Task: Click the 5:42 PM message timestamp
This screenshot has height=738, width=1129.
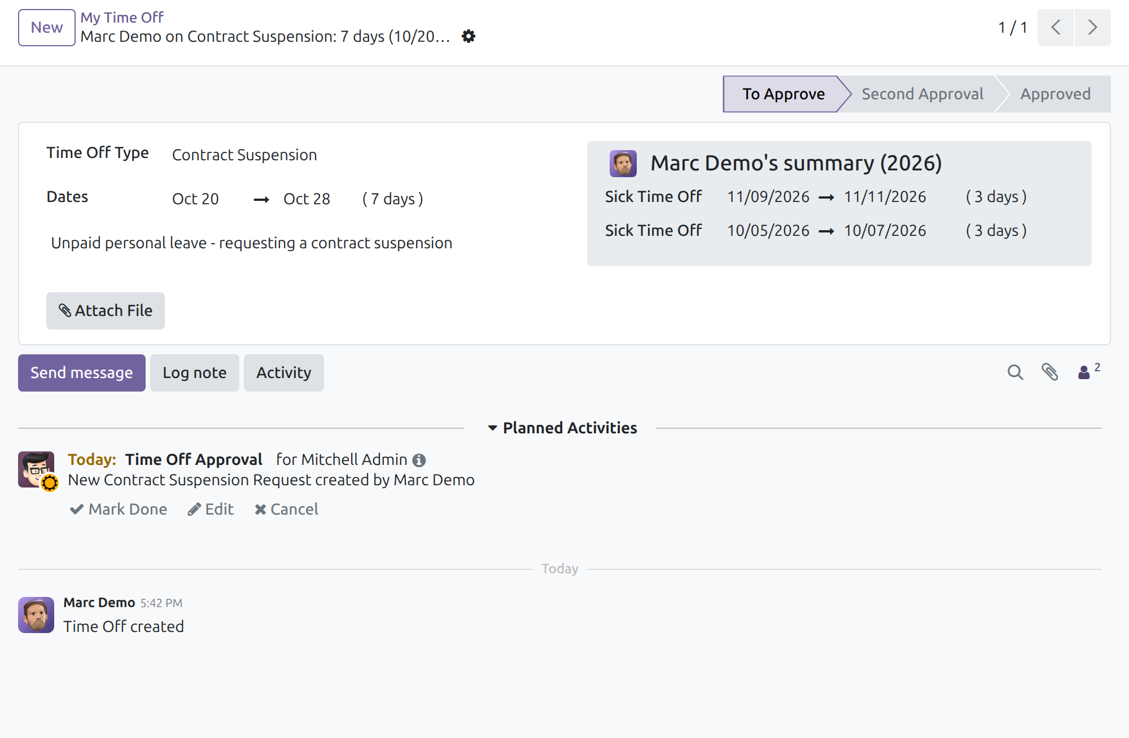Action: [161, 603]
